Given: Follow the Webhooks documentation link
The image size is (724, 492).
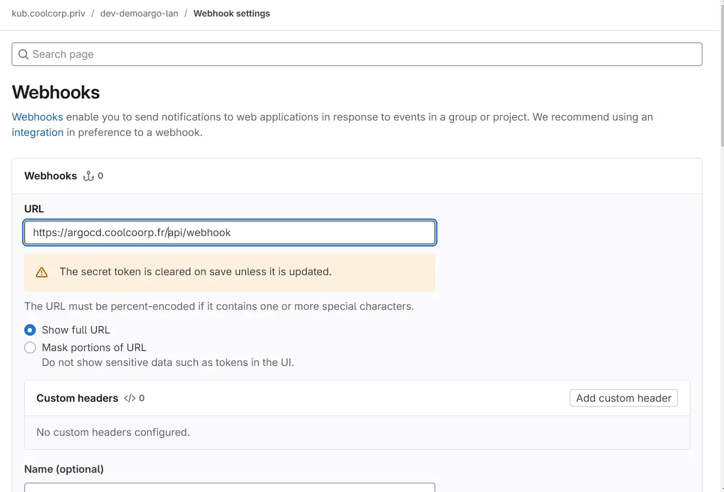Looking at the screenshot, I should pyautogui.click(x=37, y=117).
